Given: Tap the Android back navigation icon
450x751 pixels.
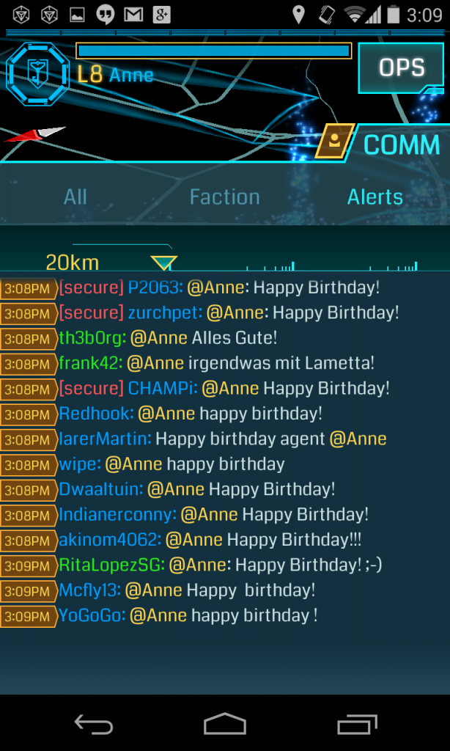Looking at the screenshot, I should click(93, 724).
